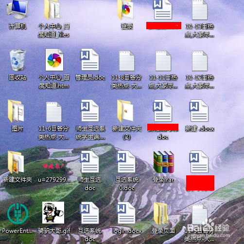
Task: Open the 互选系统0.doc document
Action: [126, 162]
